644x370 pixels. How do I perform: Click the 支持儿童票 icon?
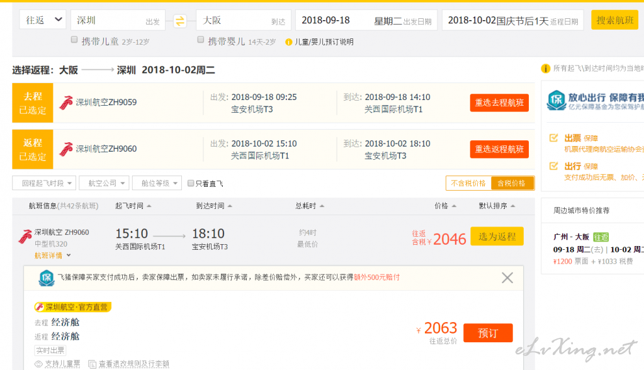[38, 364]
